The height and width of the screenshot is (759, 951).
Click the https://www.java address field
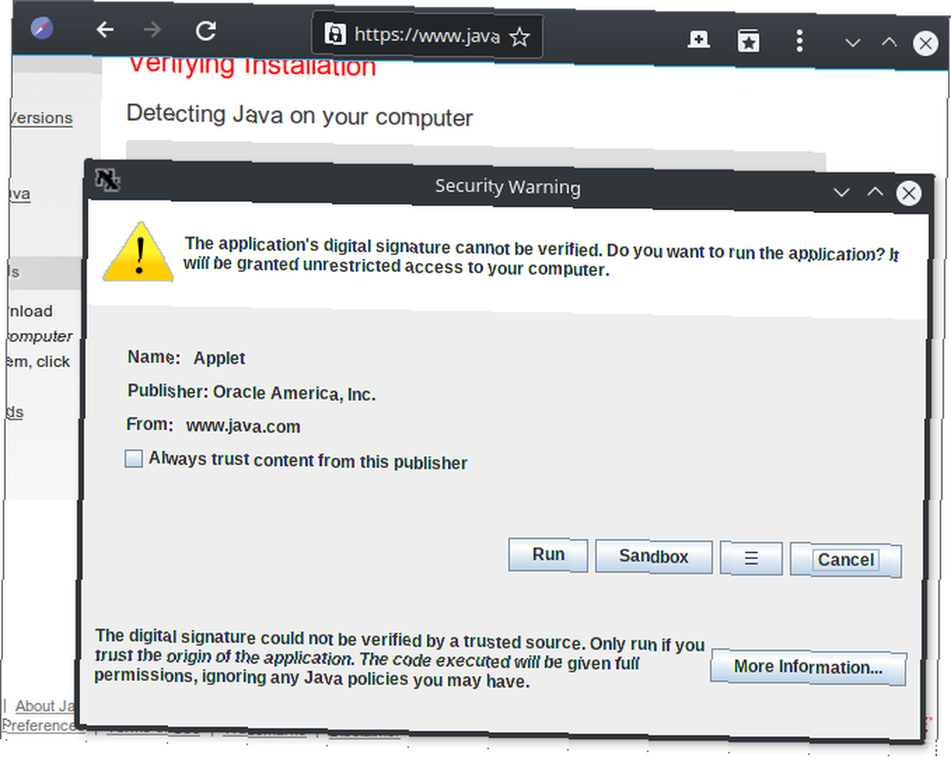coord(427,36)
